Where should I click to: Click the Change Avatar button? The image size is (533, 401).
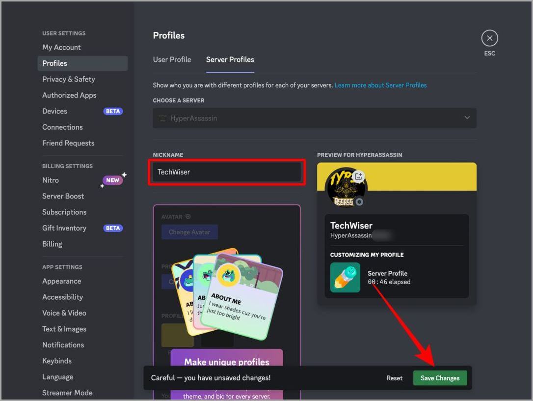(189, 232)
